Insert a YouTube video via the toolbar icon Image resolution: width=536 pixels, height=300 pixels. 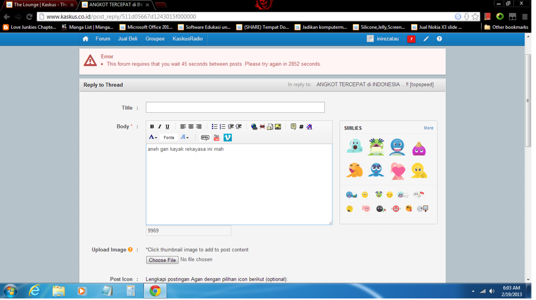point(216,138)
